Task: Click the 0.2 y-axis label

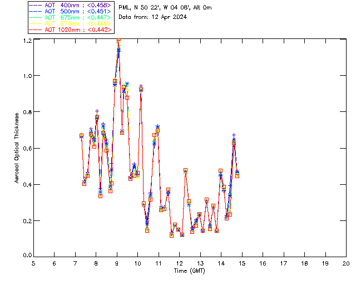Action: [x=27, y=221]
